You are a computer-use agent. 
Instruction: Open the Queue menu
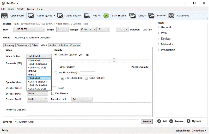(31, 9)
